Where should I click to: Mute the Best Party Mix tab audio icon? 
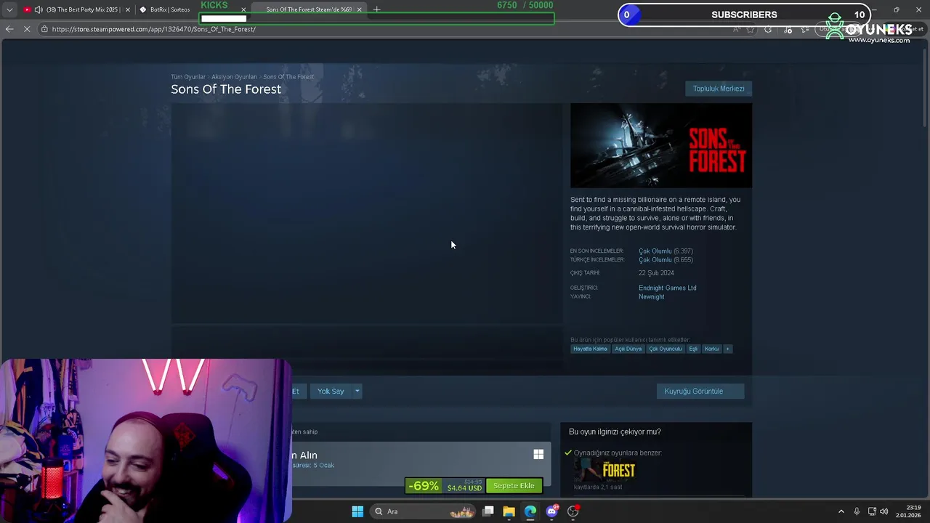[38, 9]
